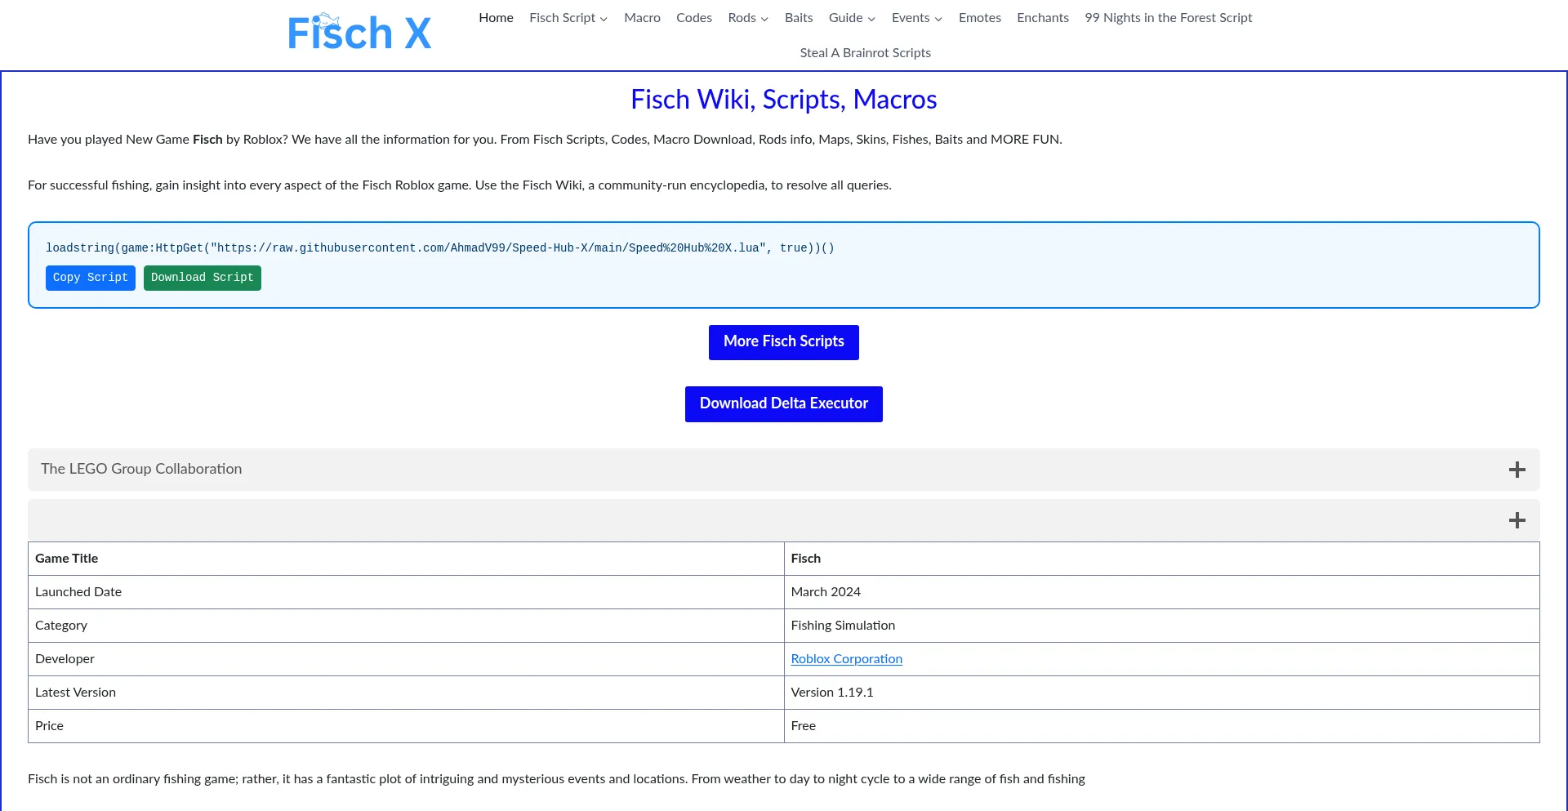The width and height of the screenshot is (1568, 811).
Task: Open the Macro page
Action: coord(642,18)
